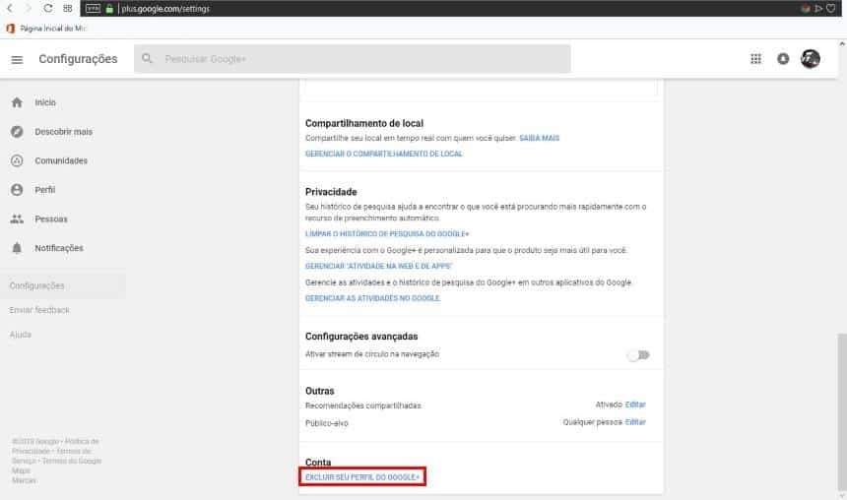Reload the page with refresh icon
The image size is (847, 500).
coord(47,8)
